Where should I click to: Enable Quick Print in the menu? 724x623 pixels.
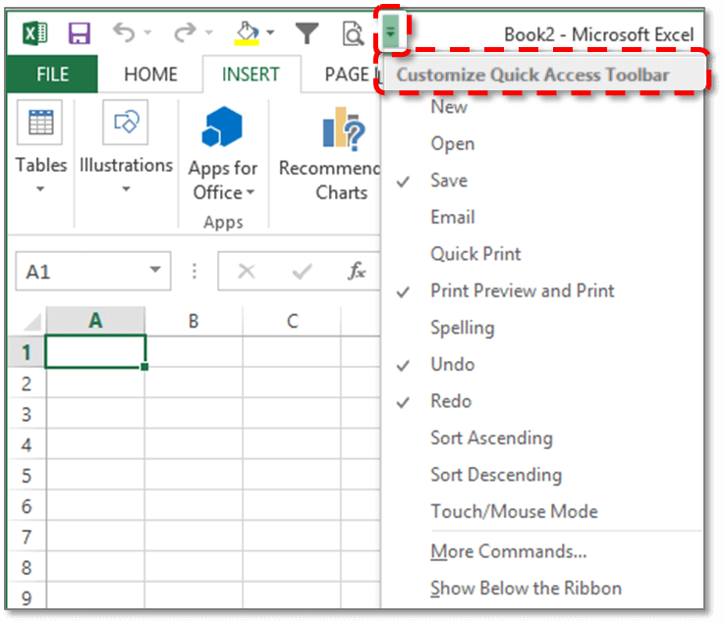coord(542,254)
